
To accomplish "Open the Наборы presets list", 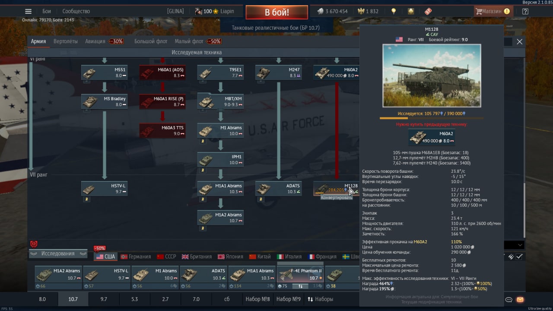I will (x=320, y=299).
